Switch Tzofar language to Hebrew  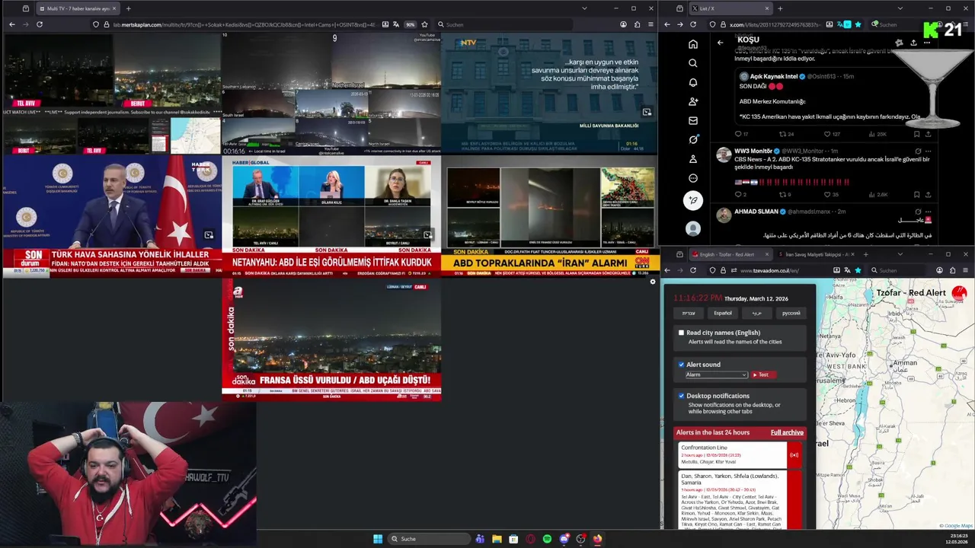pos(689,313)
